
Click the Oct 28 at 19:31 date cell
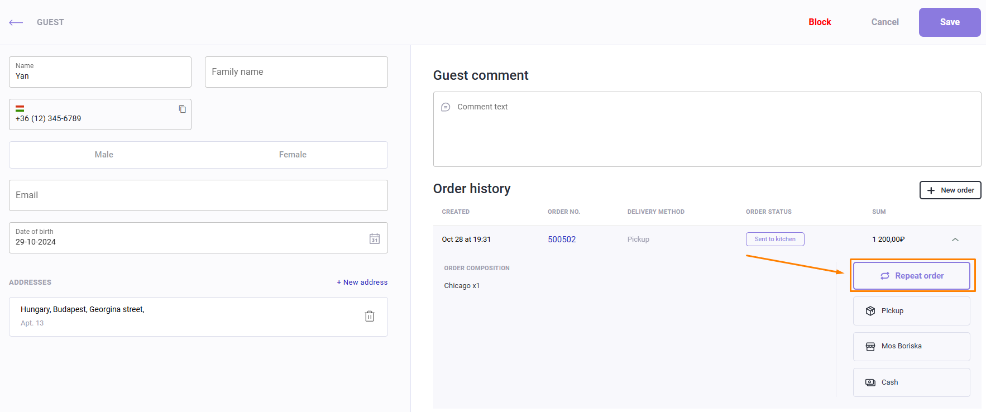[x=466, y=239]
